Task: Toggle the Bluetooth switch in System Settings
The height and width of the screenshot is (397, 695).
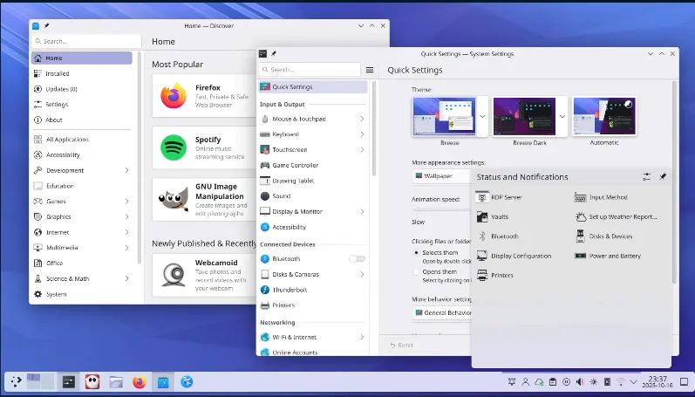Action: pos(357,259)
